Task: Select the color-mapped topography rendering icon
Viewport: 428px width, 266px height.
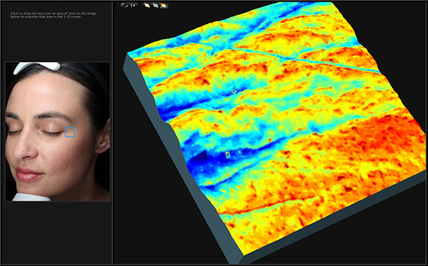Action: tap(163, 5)
